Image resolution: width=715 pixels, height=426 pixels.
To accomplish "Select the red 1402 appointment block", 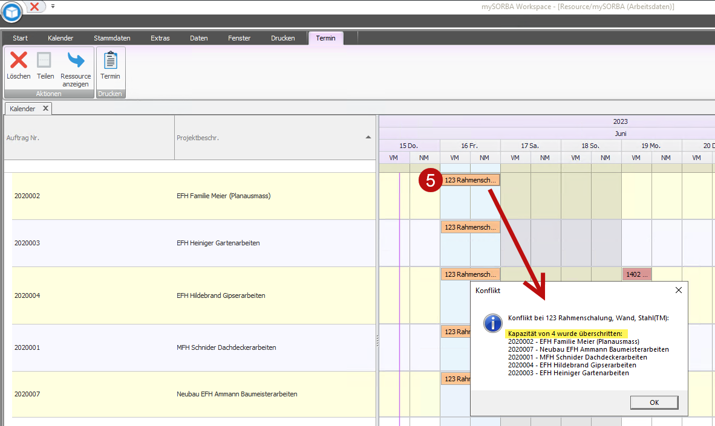I will [636, 274].
